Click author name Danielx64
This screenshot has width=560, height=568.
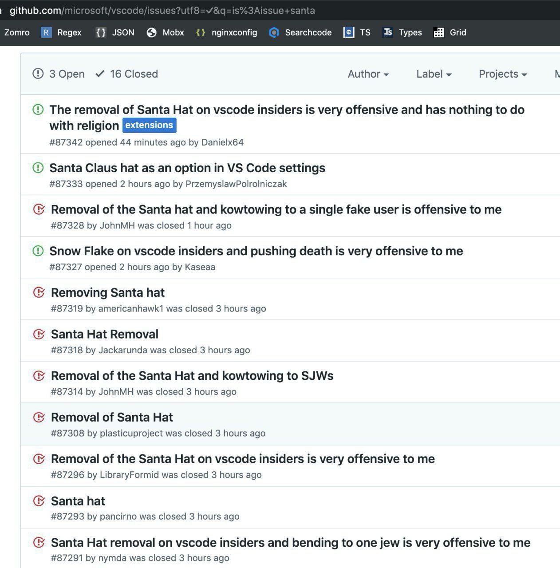coord(222,142)
